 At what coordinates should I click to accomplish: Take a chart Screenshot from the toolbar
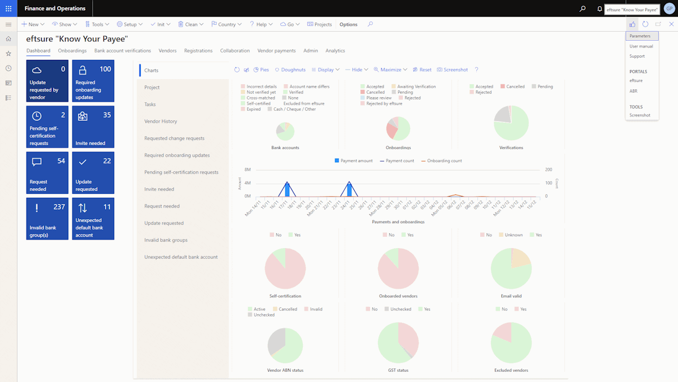pos(452,70)
